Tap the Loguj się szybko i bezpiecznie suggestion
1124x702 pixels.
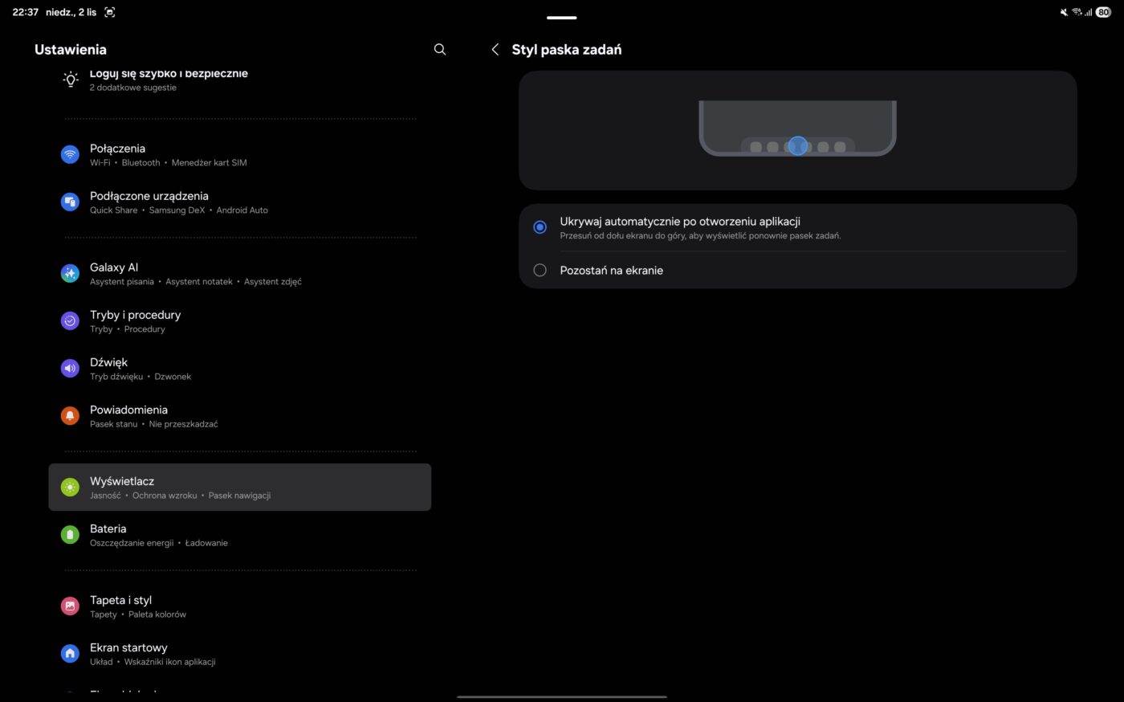169,80
